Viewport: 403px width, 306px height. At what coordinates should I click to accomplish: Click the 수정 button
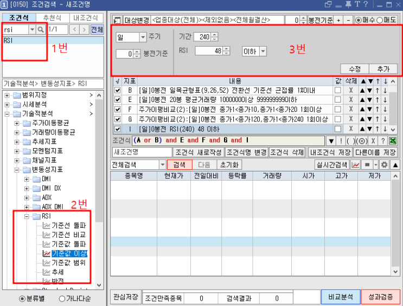click(355, 69)
